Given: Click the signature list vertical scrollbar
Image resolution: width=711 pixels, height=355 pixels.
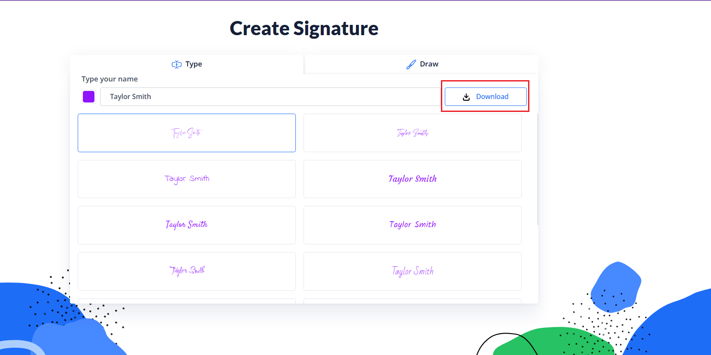Looking at the screenshot, I should [537, 169].
